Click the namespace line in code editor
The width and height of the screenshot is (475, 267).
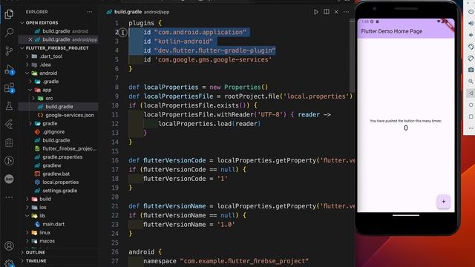pyautogui.click(x=226, y=261)
